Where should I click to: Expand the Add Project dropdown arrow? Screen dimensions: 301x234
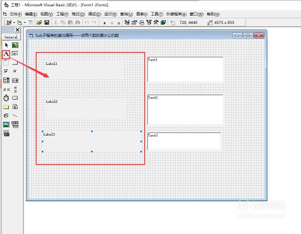click(14, 23)
